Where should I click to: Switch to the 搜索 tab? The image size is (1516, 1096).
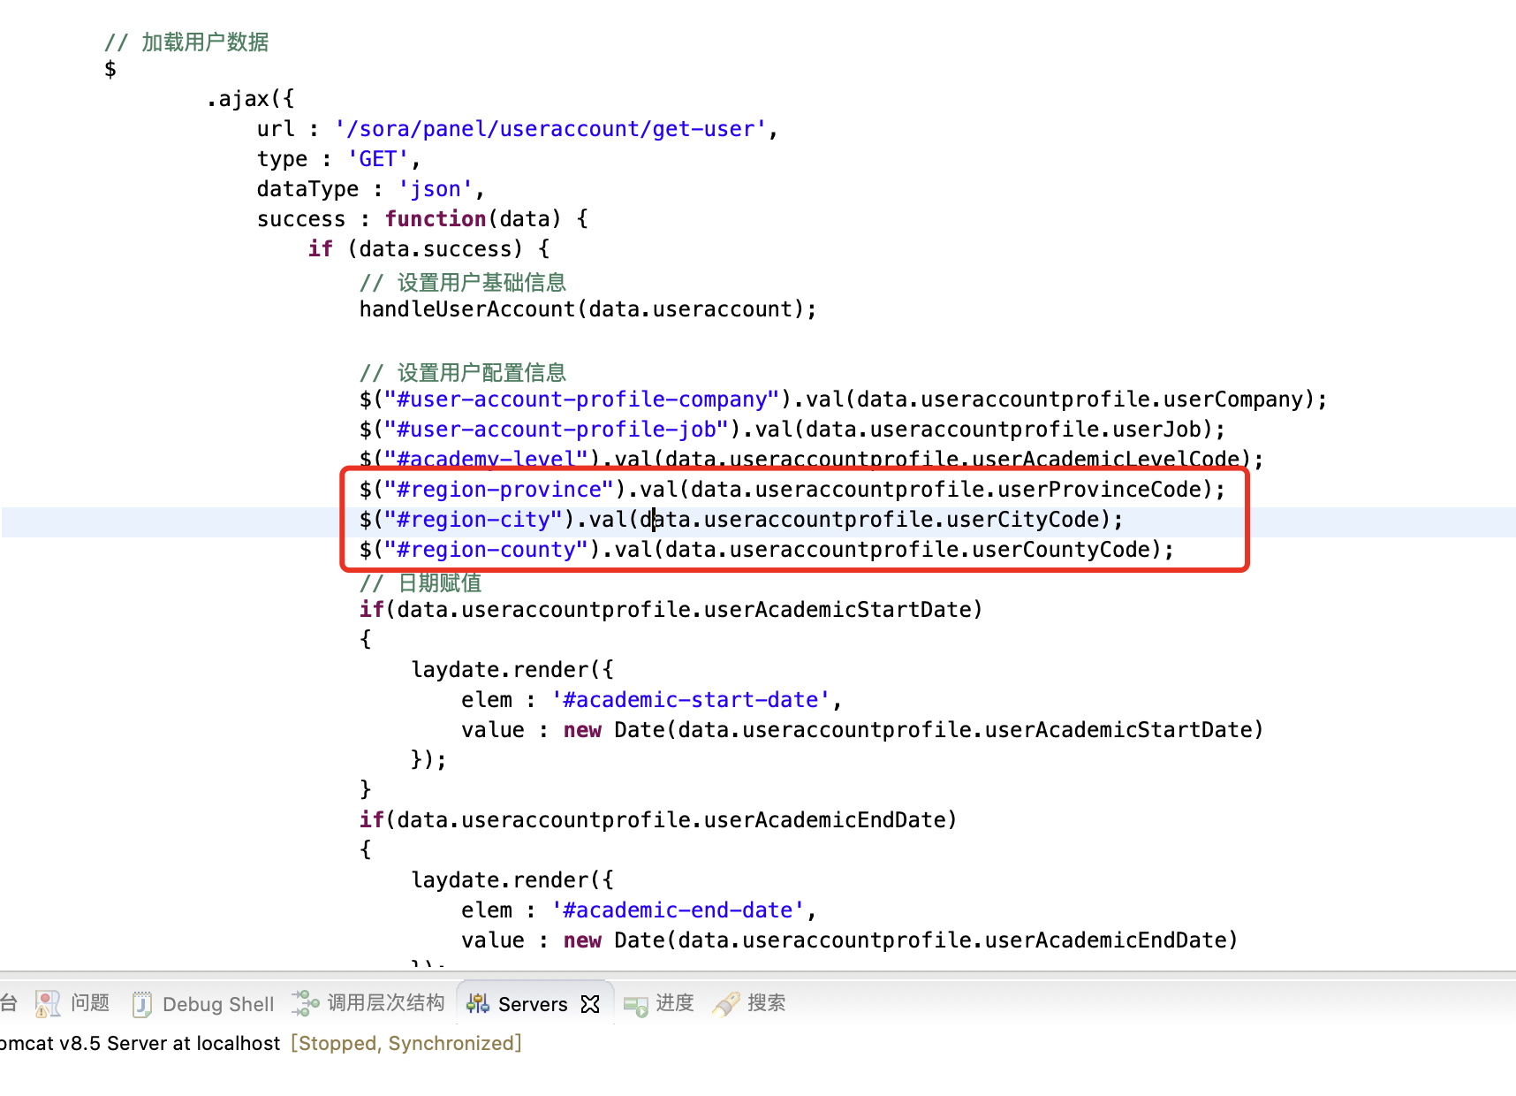tap(768, 1003)
